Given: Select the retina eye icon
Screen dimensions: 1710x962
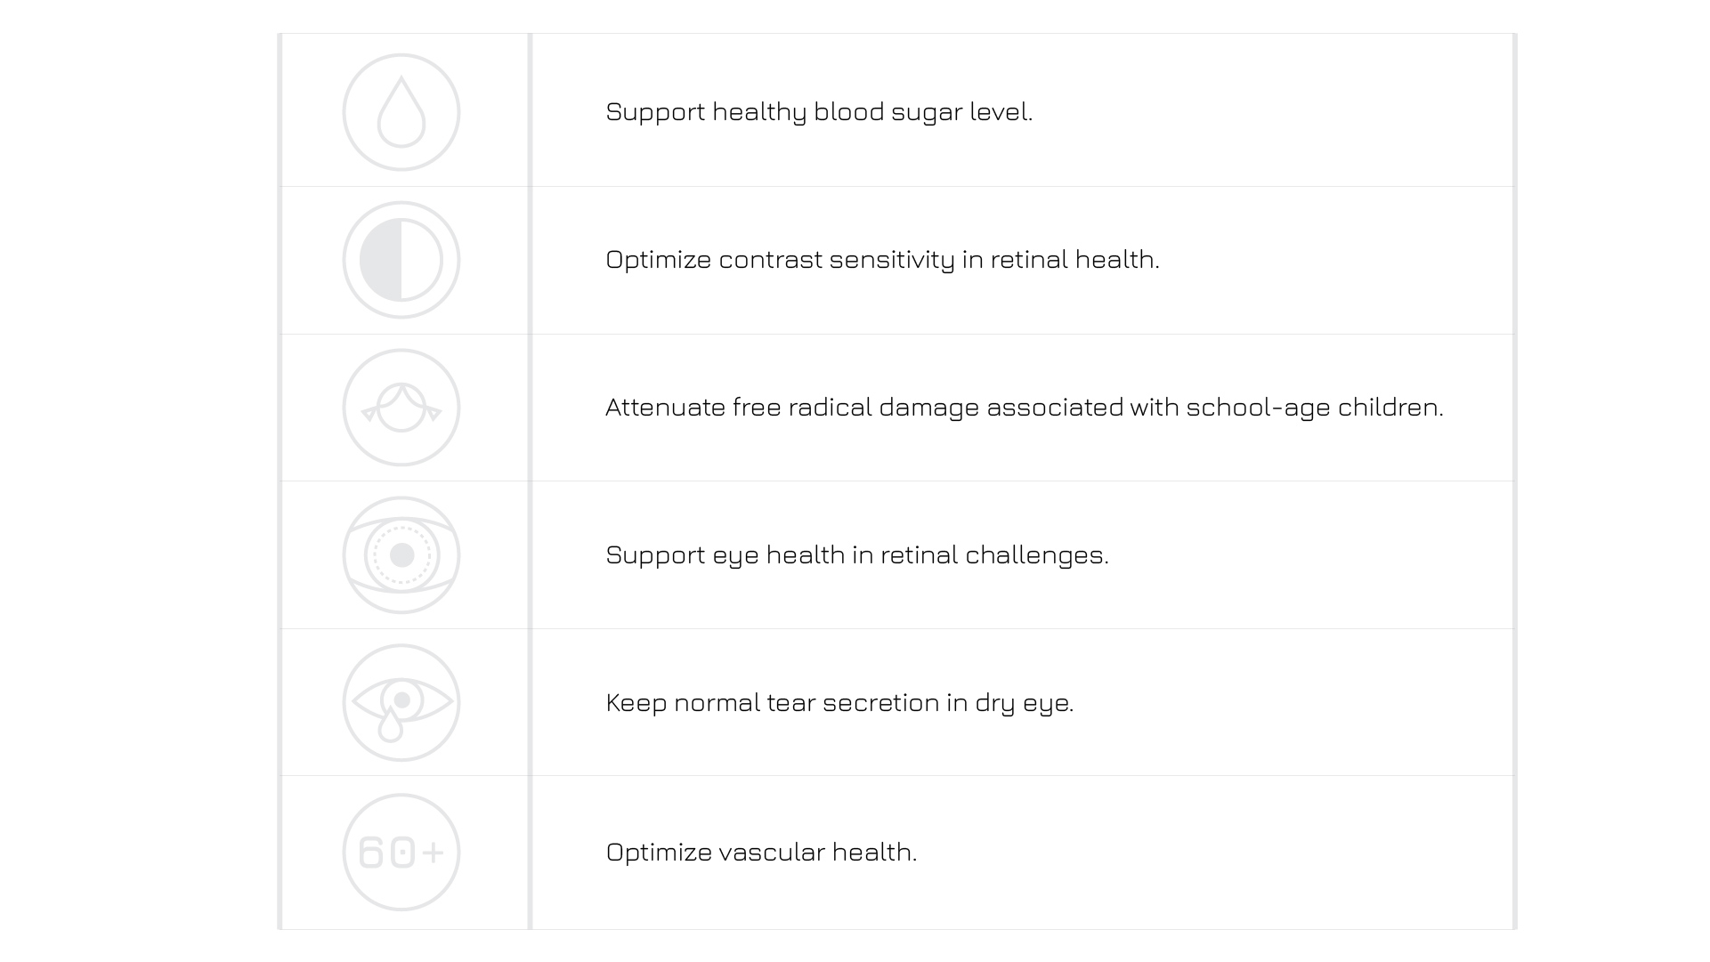Looking at the screenshot, I should pos(401,555).
